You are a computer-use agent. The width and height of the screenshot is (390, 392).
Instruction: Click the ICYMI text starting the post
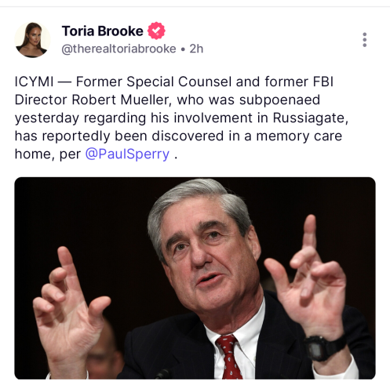34,82
